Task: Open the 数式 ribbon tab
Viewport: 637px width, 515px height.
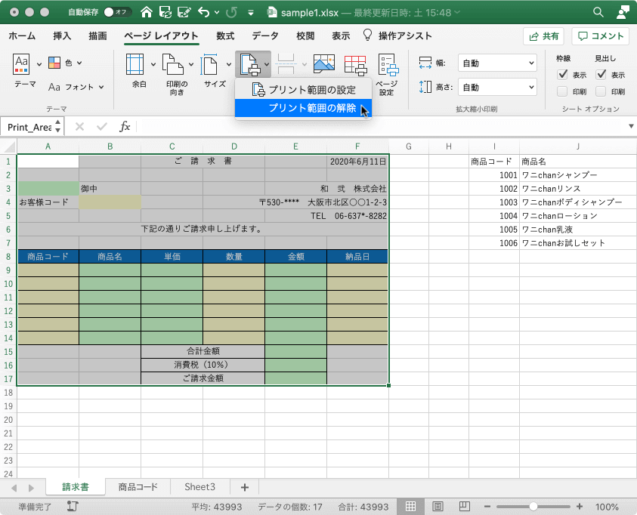Action: (225, 35)
